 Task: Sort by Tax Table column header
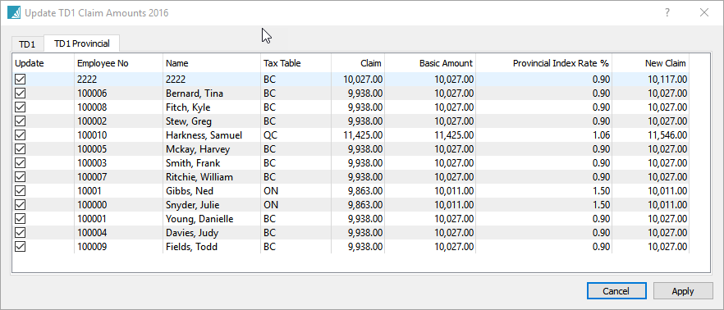tap(296, 63)
